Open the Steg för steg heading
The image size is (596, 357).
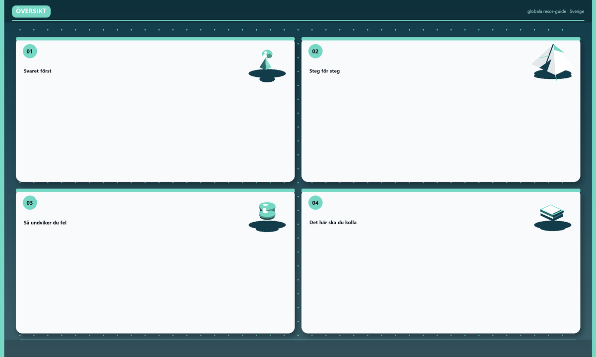[325, 71]
